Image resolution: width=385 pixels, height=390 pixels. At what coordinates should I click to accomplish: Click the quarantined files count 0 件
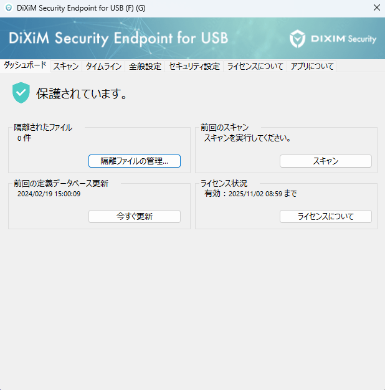[x=24, y=138]
